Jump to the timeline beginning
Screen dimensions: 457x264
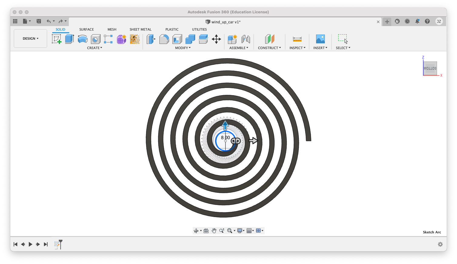(15, 244)
